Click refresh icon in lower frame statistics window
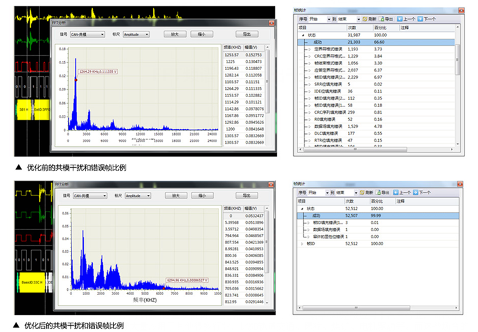The image size is (478, 332). point(362,192)
